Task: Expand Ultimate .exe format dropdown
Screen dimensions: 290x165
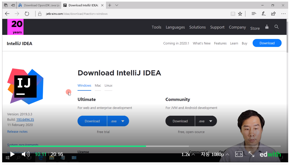Action: (x=118, y=121)
